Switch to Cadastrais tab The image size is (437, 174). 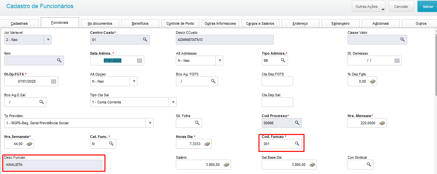point(19,23)
